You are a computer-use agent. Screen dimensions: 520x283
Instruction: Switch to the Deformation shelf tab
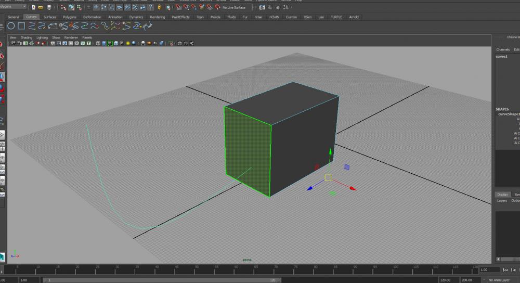click(x=92, y=17)
